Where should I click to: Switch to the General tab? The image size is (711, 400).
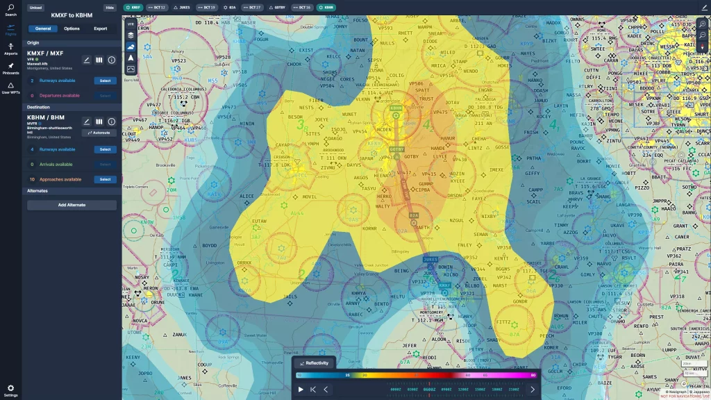[x=43, y=28]
